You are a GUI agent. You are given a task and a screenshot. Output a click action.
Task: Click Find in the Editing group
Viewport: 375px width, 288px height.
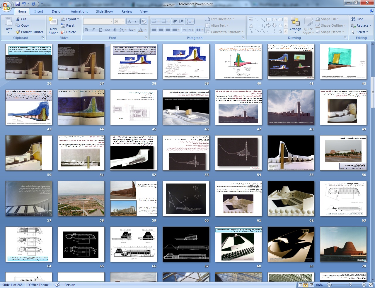[357, 19]
